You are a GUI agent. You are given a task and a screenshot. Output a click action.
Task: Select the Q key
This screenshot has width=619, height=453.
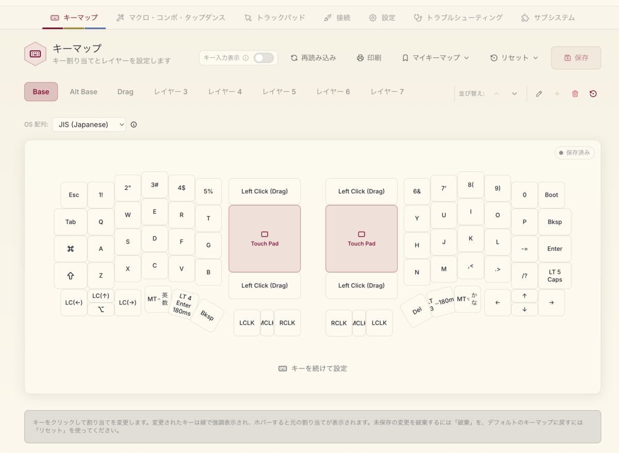pos(101,222)
